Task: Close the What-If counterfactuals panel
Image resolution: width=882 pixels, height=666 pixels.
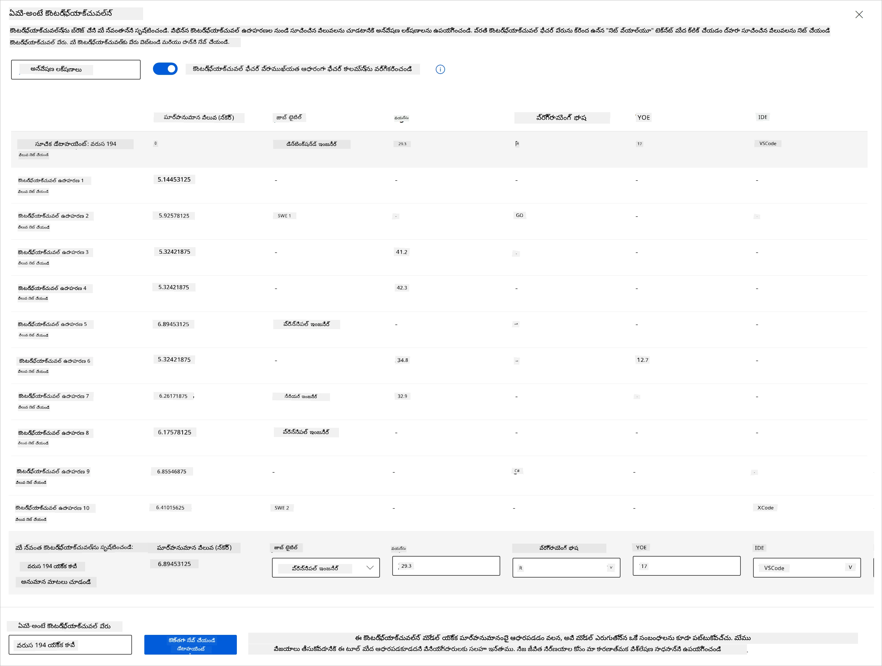Action: [859, 15]
